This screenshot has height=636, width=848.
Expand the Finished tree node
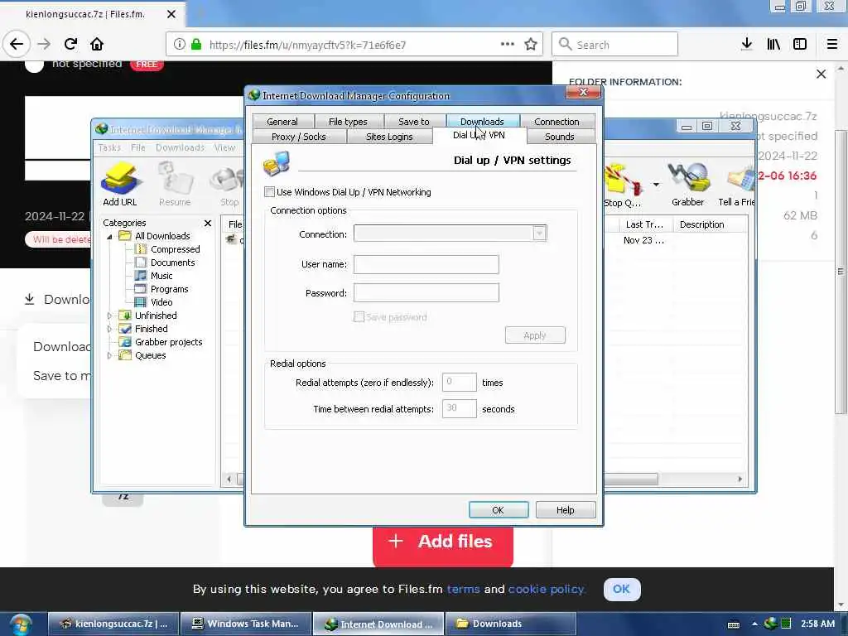click(x=109, y=329)
